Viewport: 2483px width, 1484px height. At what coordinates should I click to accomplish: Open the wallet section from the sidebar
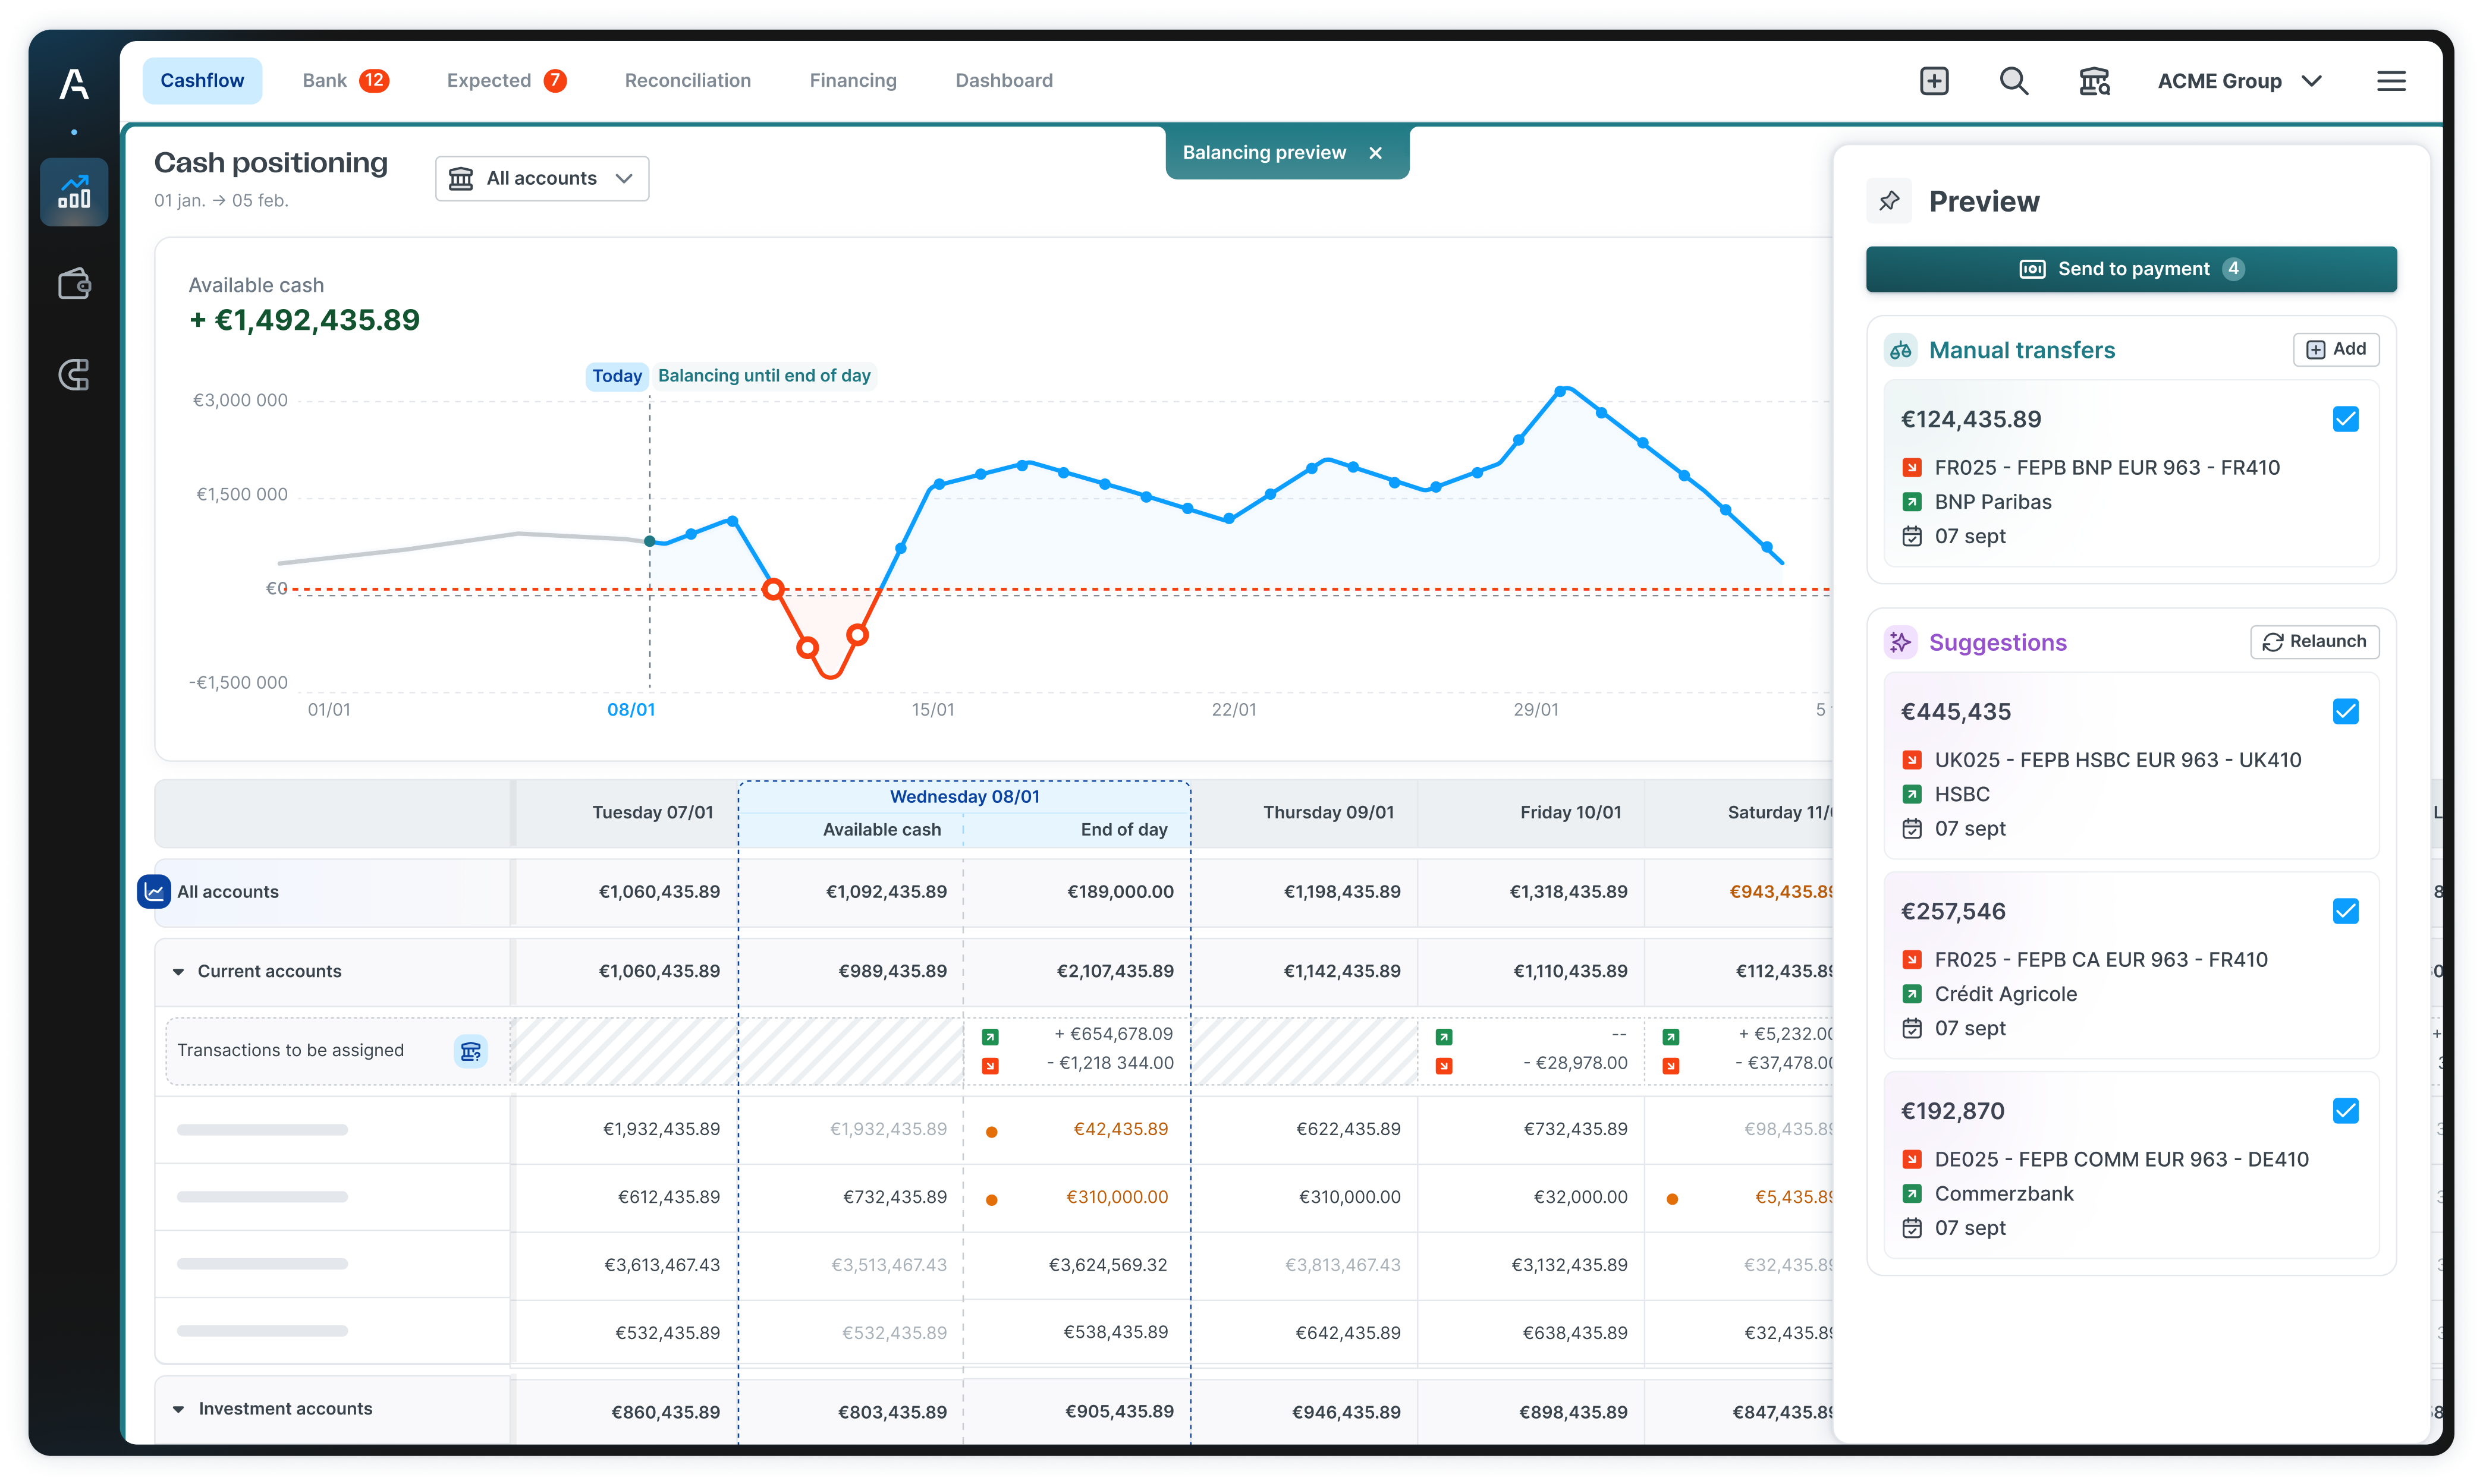click(x=74, y=284)
